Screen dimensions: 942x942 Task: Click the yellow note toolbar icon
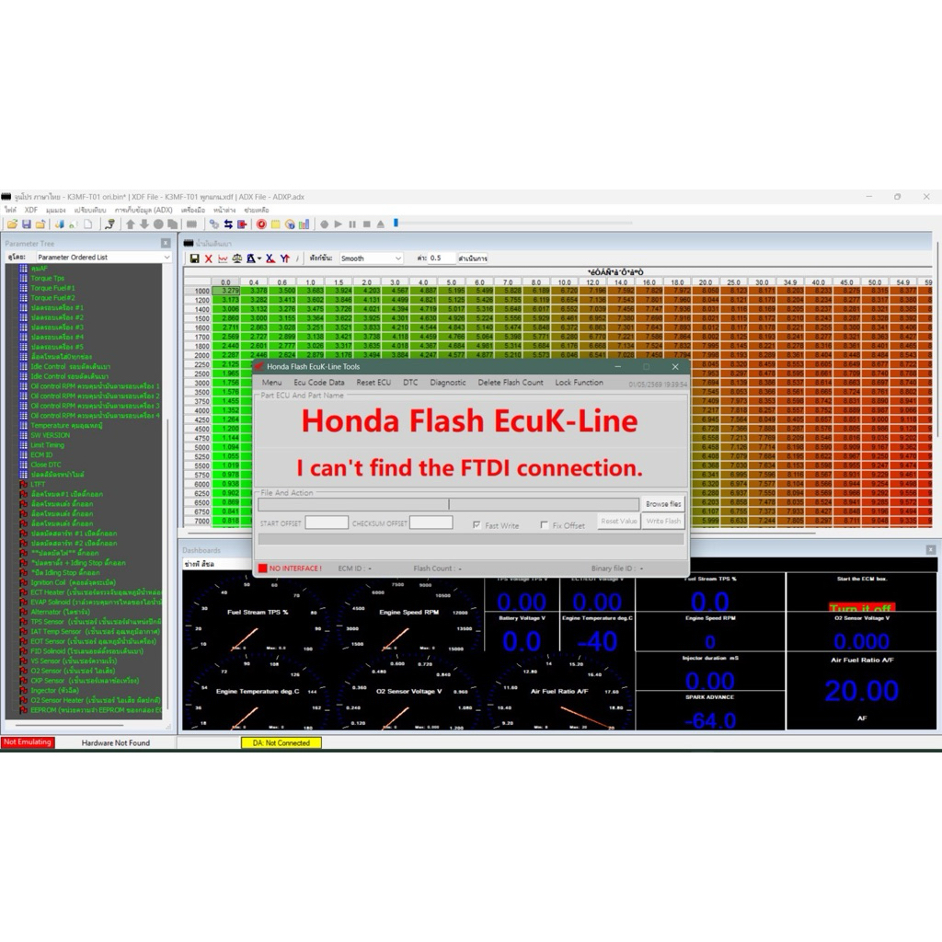275,224
